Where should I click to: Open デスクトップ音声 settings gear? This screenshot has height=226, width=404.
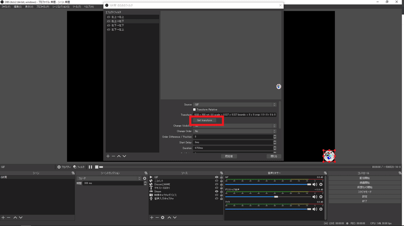[321, 197]
